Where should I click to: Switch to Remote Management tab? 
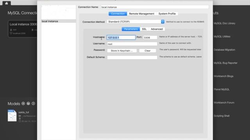(x=141, y=14)
